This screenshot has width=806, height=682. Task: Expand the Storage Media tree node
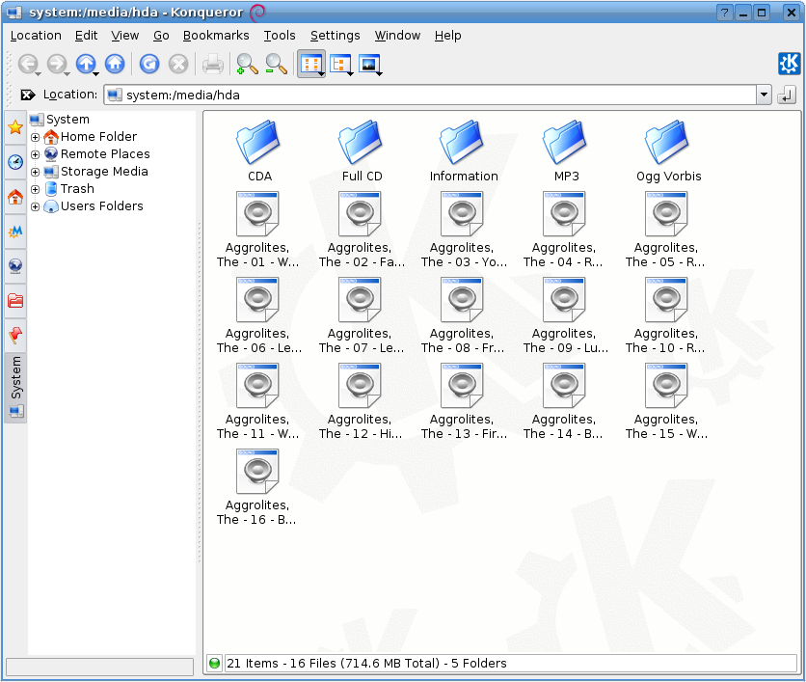pos(35,173)
